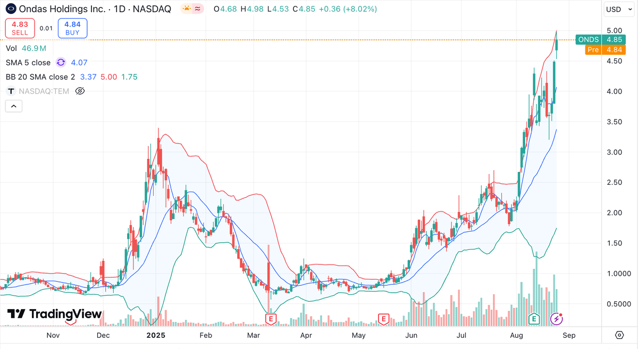
Task: Click the TradingView logo
Action: pos(54,314)
